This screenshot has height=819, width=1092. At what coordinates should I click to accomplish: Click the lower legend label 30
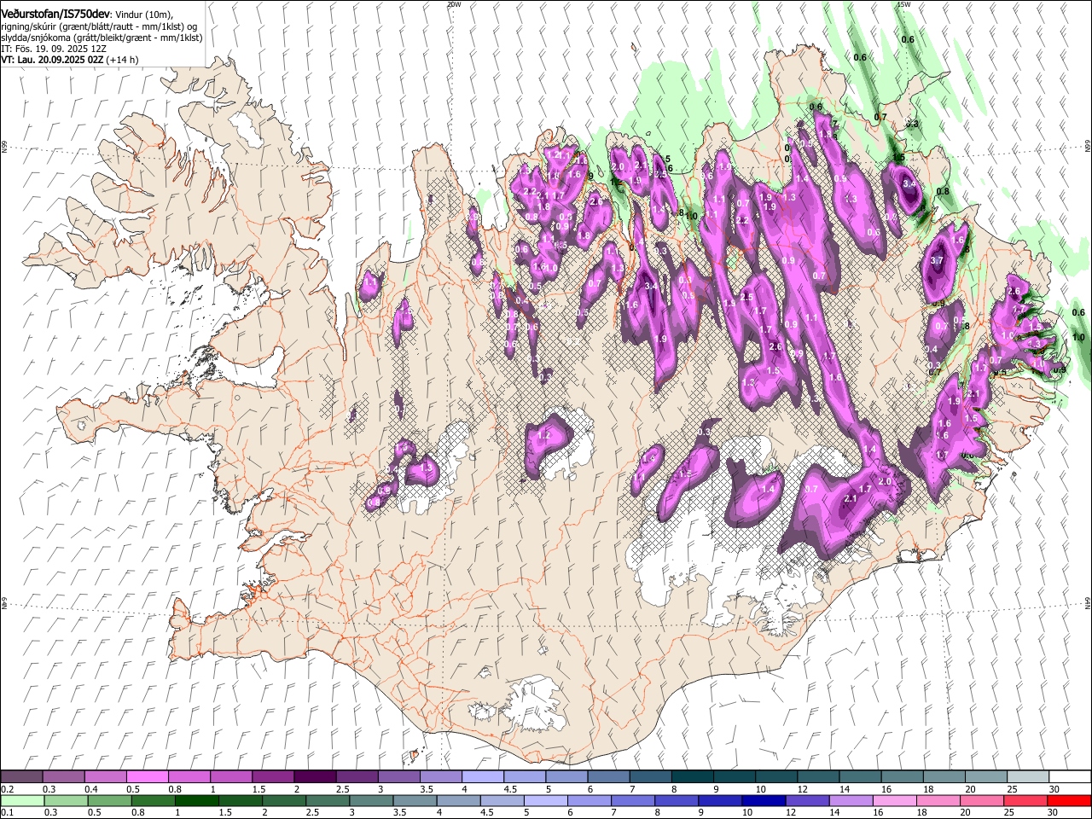click(x=1054, y=813)
